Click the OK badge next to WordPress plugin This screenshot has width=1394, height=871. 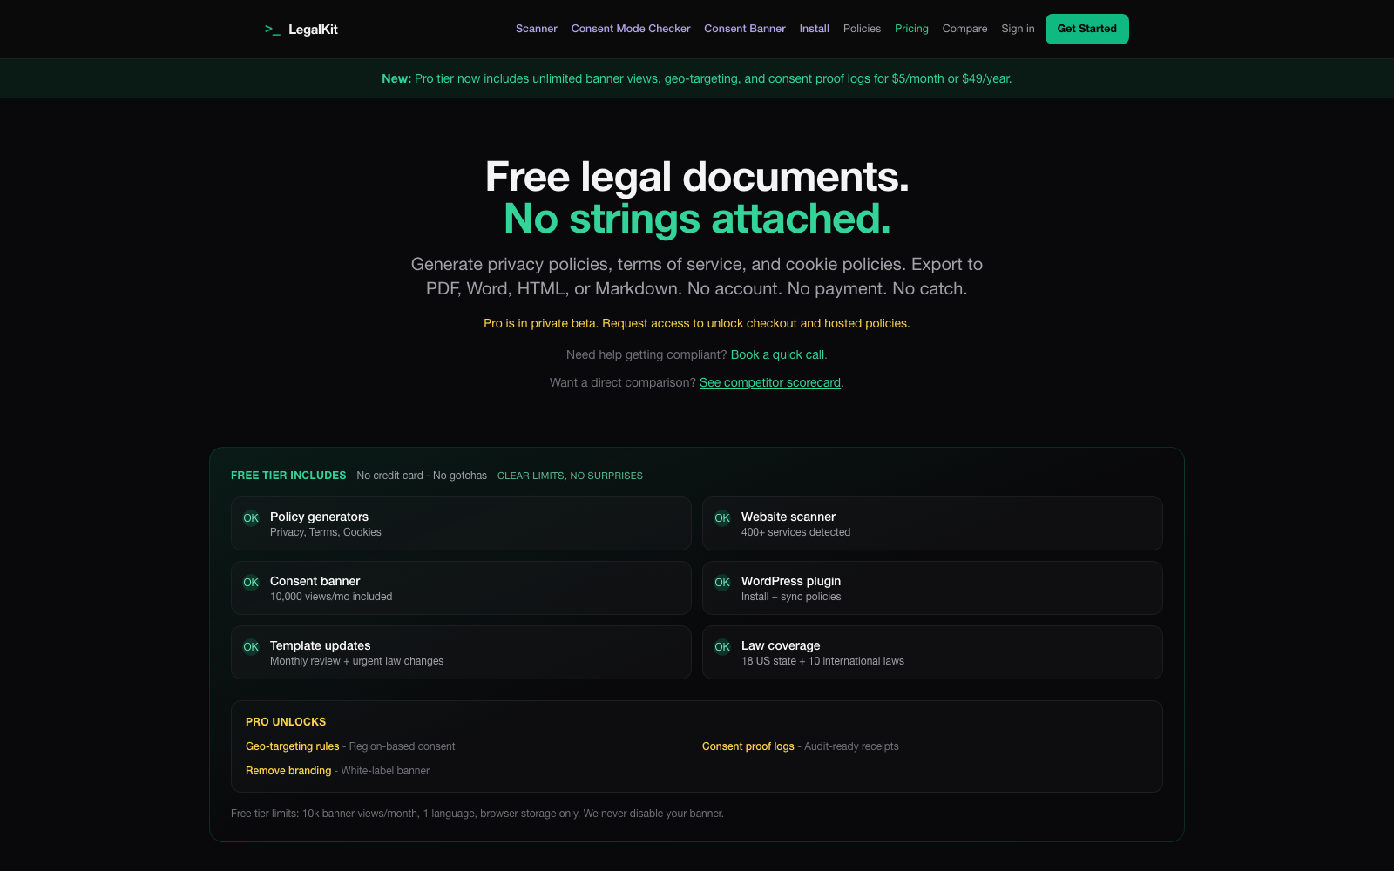pyautogui.click(x=721, y=582)
